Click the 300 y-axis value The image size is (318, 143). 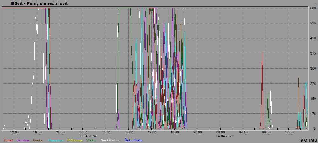click(x=313, y=69)
